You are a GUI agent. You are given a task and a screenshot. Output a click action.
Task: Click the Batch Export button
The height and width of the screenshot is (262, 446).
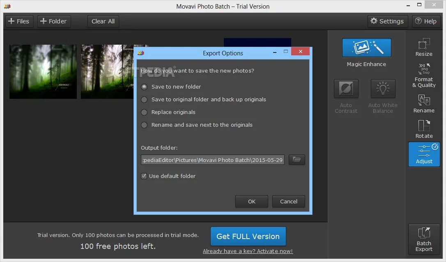coord(424,239)
